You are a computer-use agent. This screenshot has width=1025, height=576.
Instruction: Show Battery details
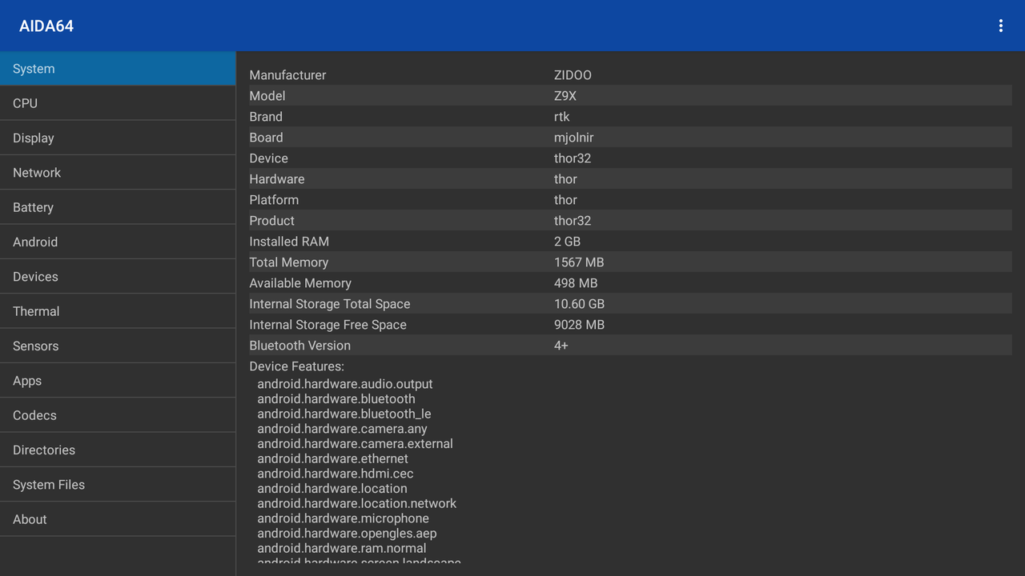[x=118, y=207]
